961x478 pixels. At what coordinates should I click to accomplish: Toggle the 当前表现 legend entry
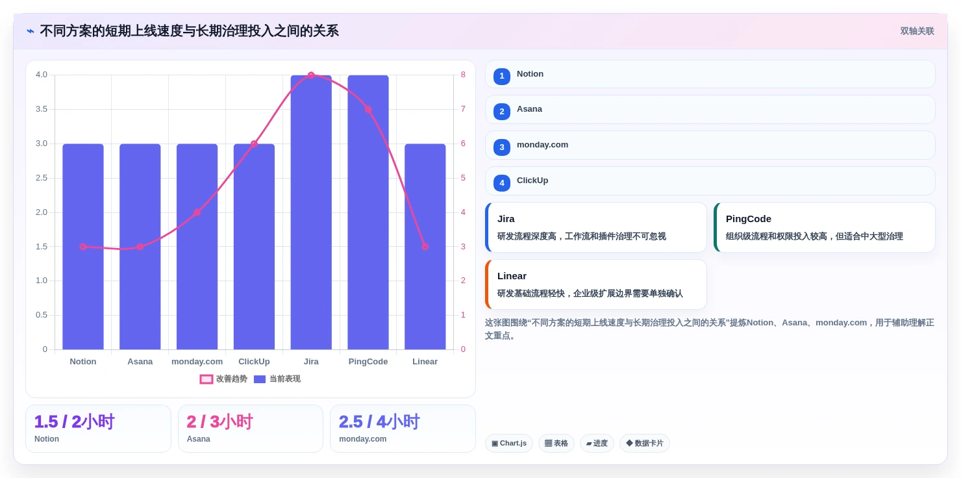point(277,379)
